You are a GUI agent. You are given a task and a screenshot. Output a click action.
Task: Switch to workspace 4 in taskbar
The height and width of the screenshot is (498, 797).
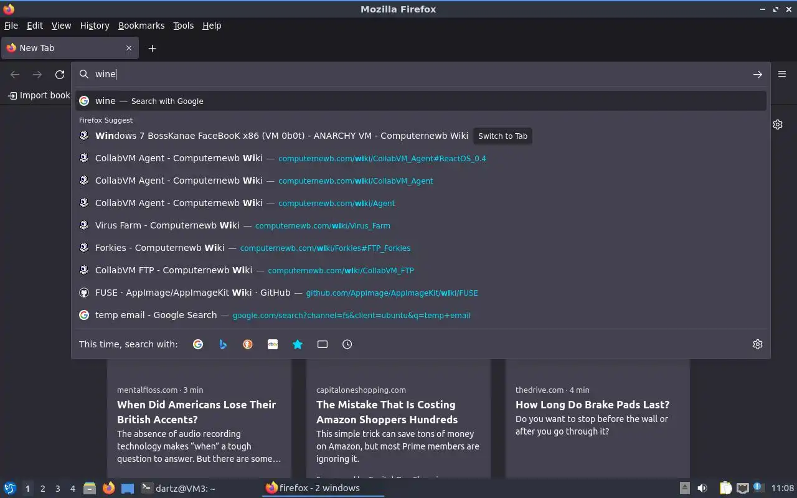[72, 489]
